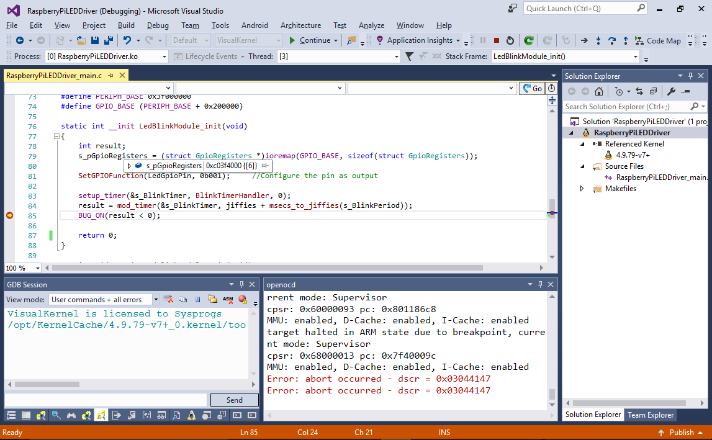The height and width of the screenshot is (440, 712).
Task: Collapse the Source Files folder node
Action: point(582,166)
